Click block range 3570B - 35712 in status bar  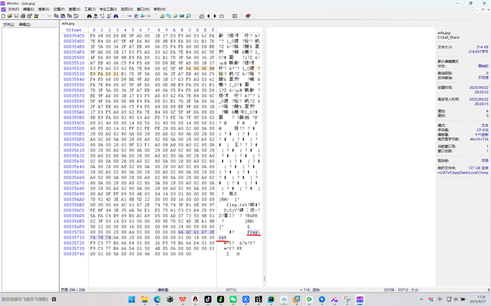coord(396,290)
